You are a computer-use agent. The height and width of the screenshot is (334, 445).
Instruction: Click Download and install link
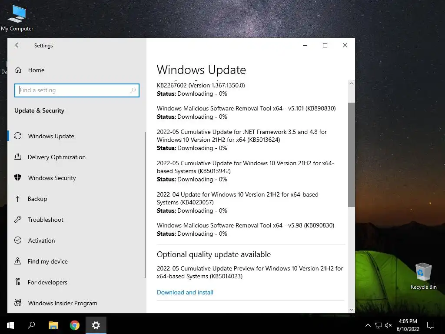coord(185,292)
